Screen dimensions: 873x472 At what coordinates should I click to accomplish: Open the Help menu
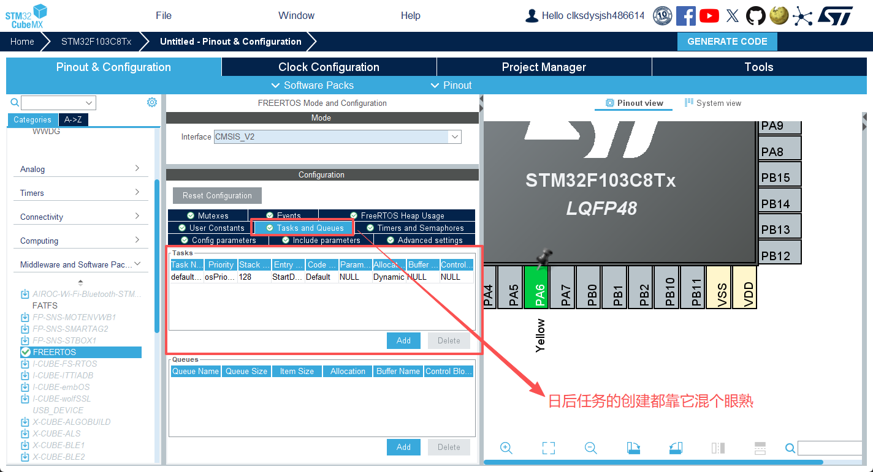[x=410, y=15]
